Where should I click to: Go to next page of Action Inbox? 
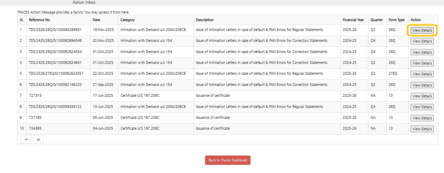tap(26, 139)
